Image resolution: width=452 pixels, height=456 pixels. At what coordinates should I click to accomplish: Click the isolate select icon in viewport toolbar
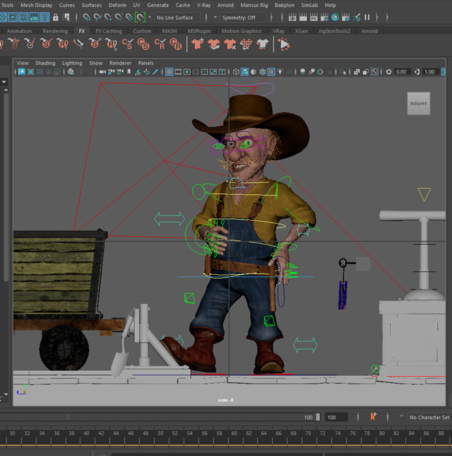click(x=343, y=72)
